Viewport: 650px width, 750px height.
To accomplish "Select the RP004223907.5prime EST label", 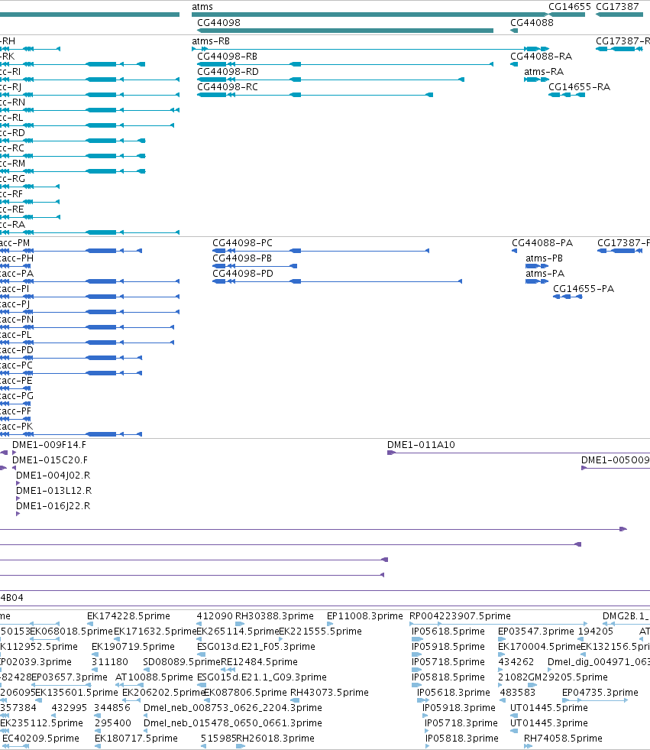I will point(460,616).
